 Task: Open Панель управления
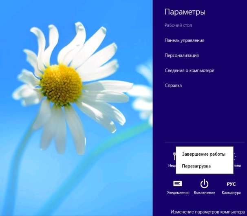(184, 40)
